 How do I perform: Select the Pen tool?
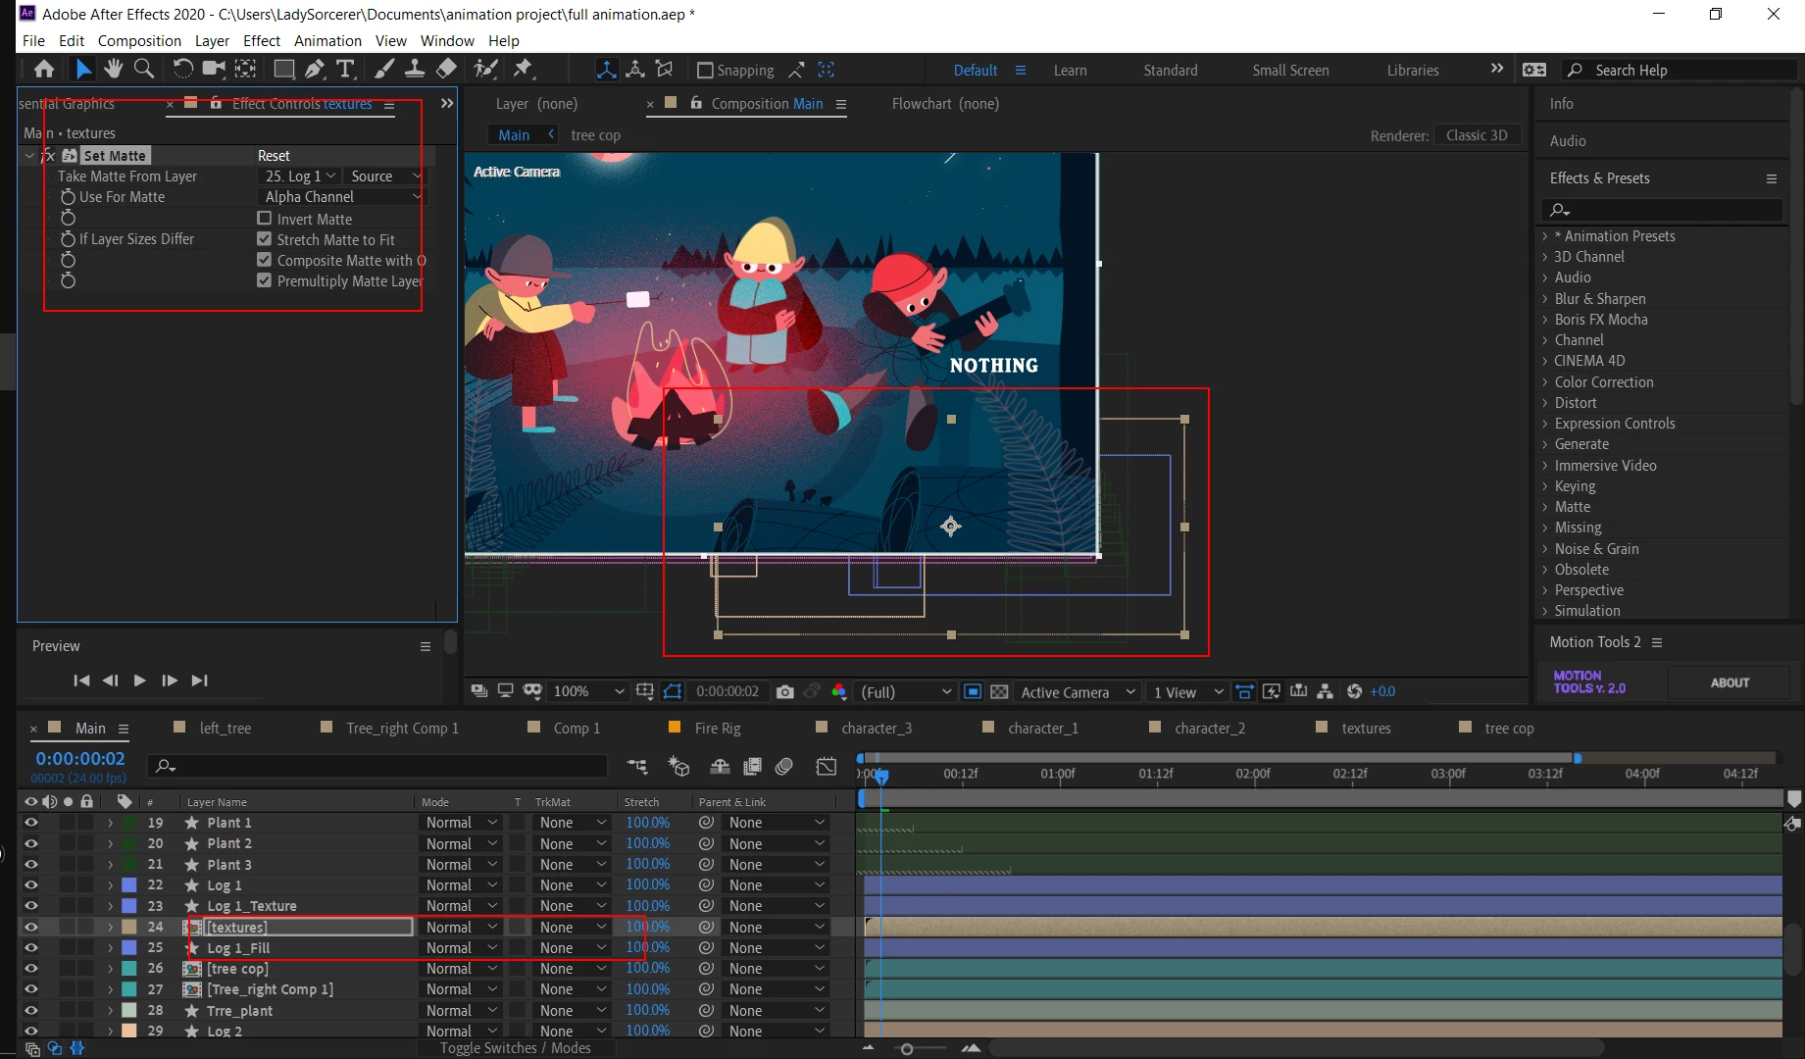[x=315, y=69]
